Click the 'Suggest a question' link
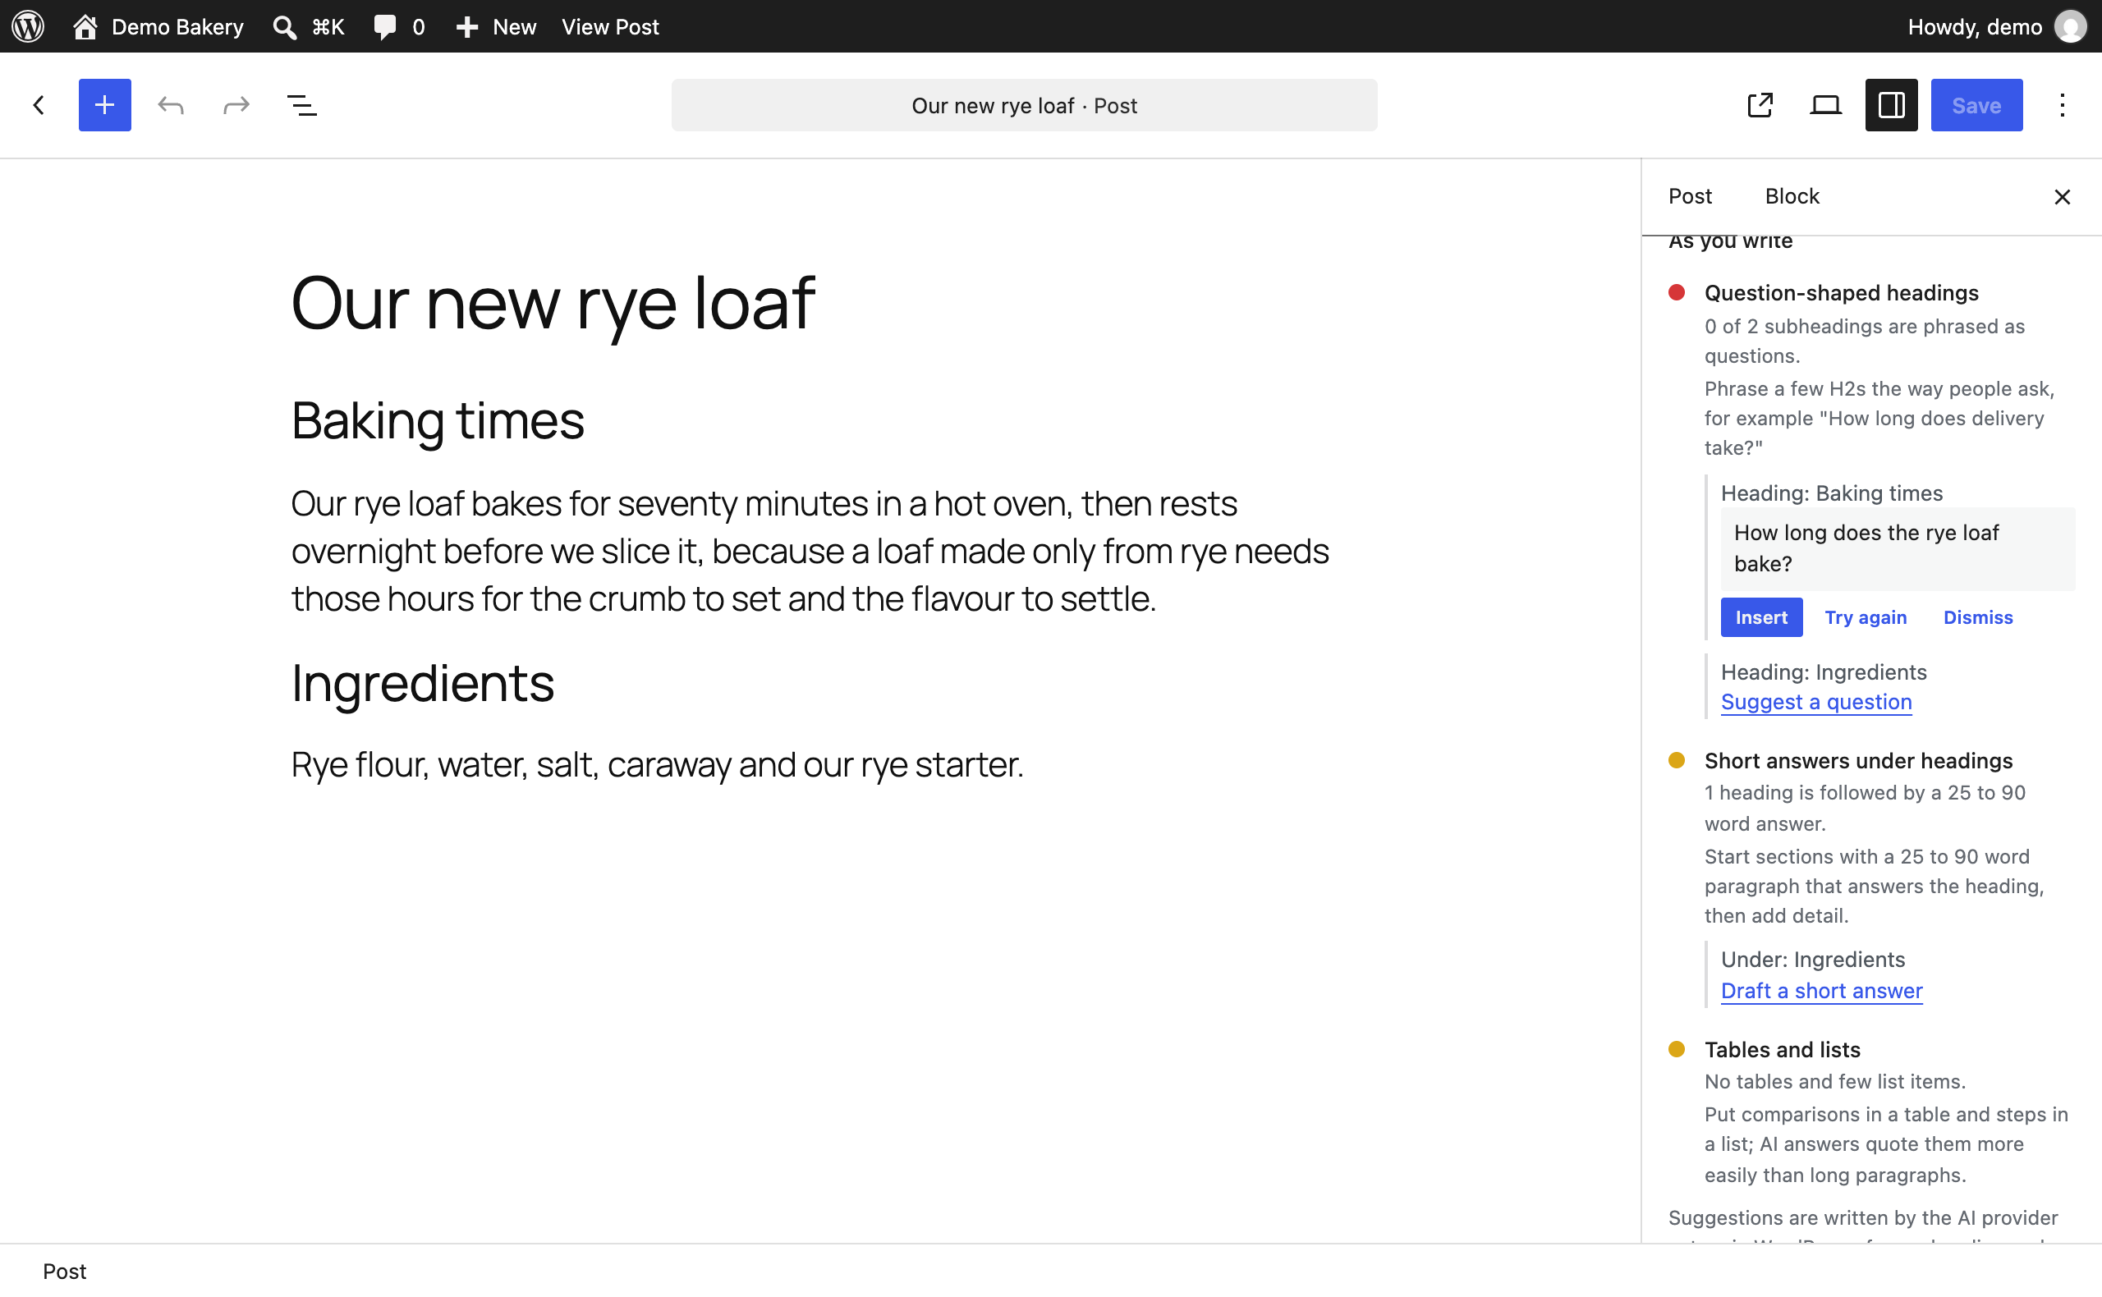The height and width of the screenshot is (1297, 2102). pos(1815,702)
